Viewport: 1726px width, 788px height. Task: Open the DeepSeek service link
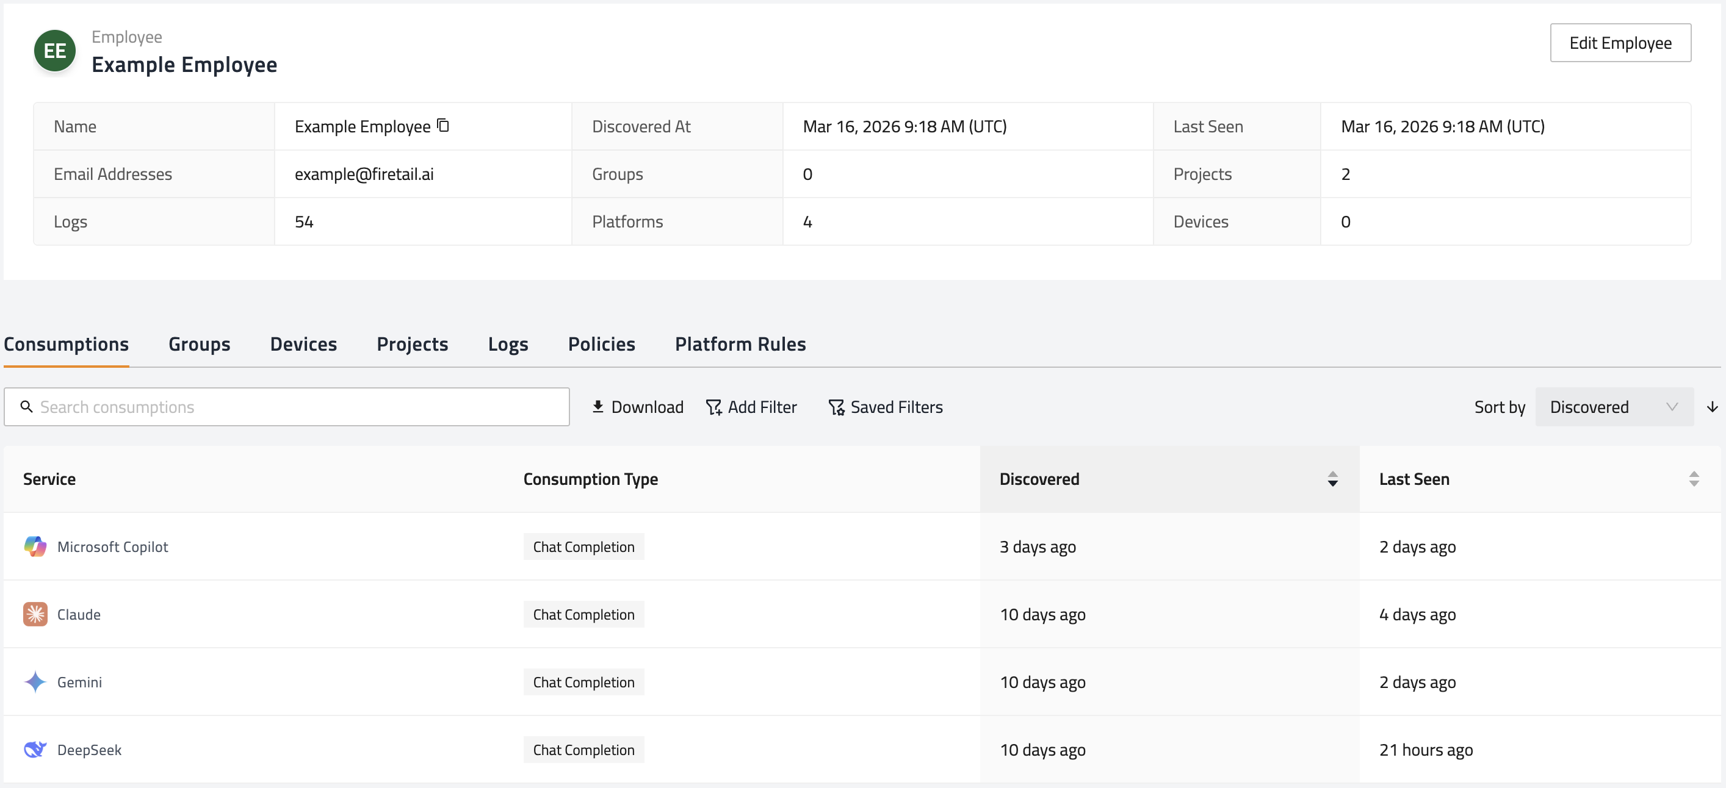(x=89, y=750)
